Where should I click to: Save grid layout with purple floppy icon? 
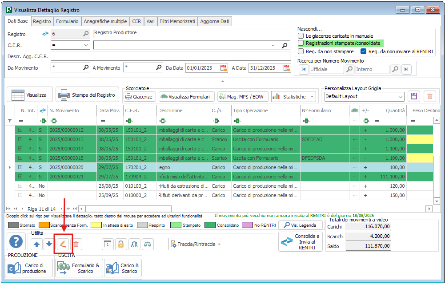(414, 96)
